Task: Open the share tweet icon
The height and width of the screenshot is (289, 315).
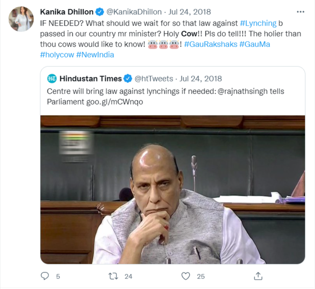Action: 258,276
